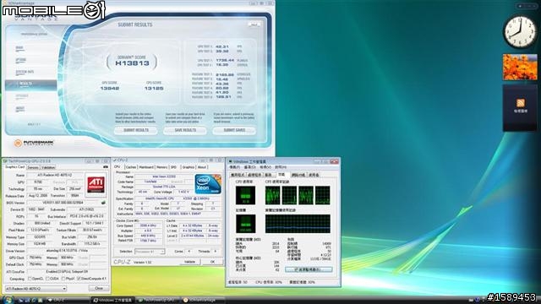
Task: Switch to the Sensors tab in GPU-Z
Action: 33,167
